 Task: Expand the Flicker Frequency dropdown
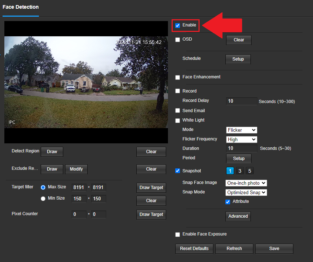tap(241, 139)
